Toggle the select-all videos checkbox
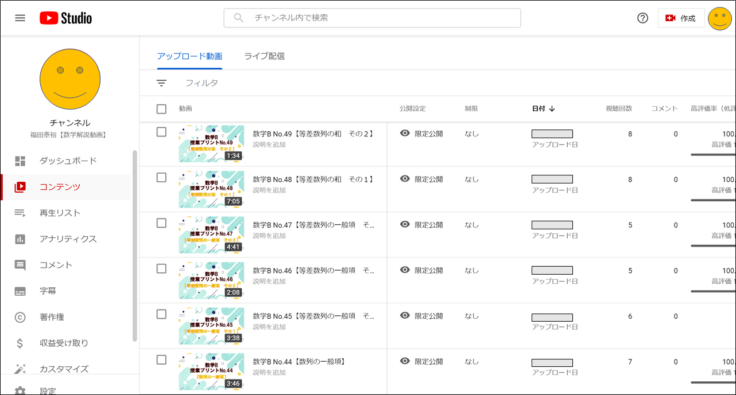The width and height of the screenshot is (736, 395). pyautogui.click(x=161, y=109)
